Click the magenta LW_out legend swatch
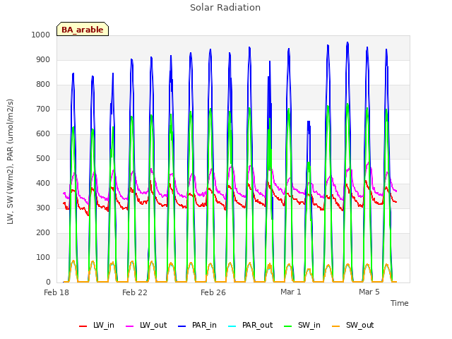Viewport: 452px width, 339px height. click(x=130, y=326)
